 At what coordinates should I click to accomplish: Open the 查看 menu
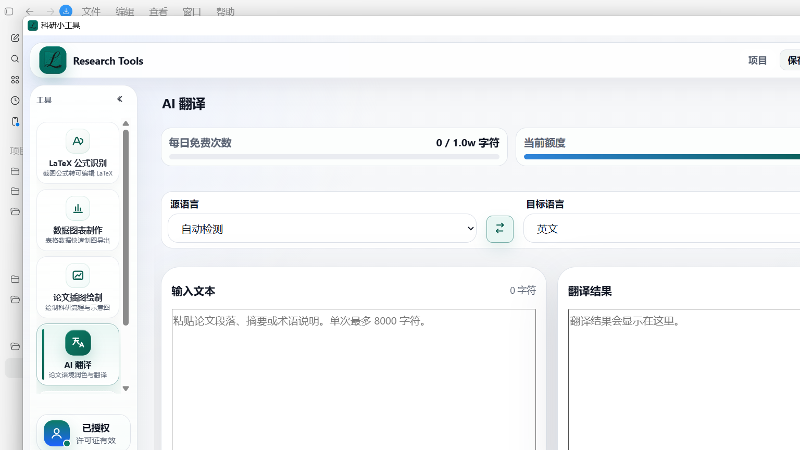coord(158,11)
